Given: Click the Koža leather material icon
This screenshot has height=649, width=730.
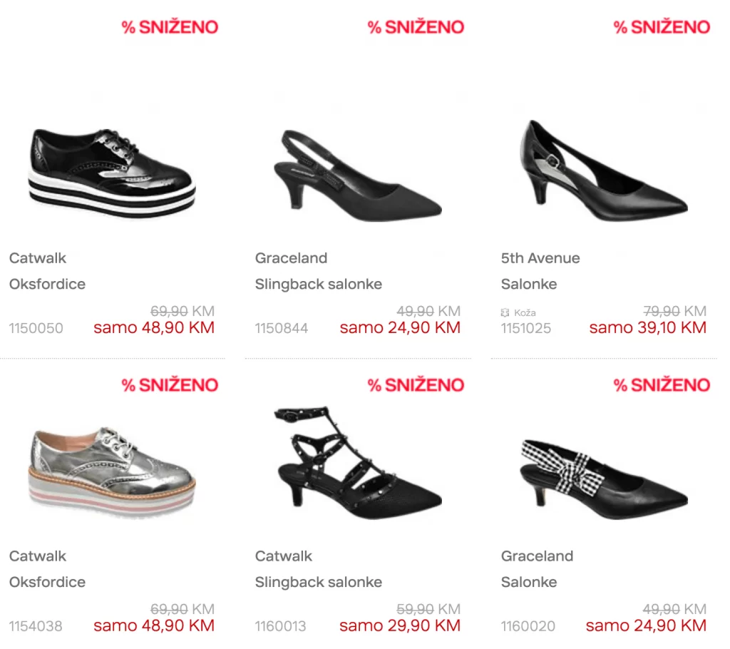Looking at the screenshot, I should point(505,312).
